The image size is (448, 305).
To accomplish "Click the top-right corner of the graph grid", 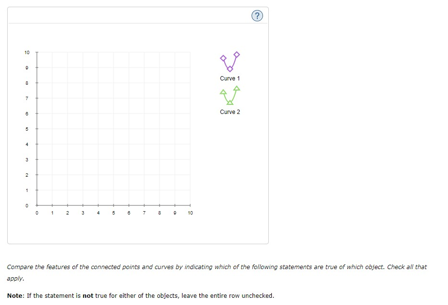I will [x=190, y=53].
